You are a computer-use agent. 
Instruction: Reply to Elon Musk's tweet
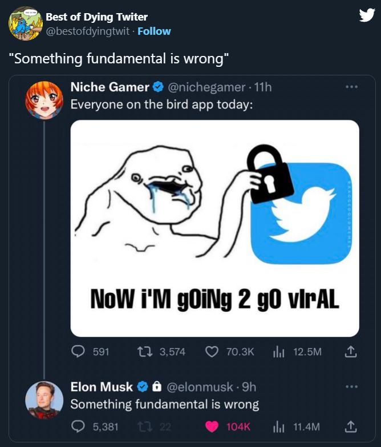tap(79, 426)
